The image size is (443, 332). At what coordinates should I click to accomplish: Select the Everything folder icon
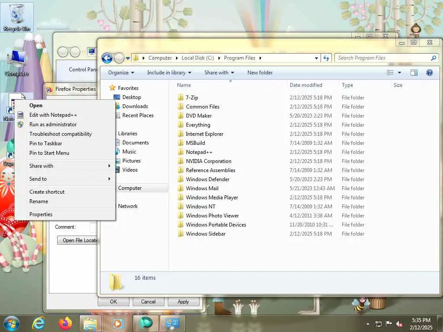coord(180,125)
